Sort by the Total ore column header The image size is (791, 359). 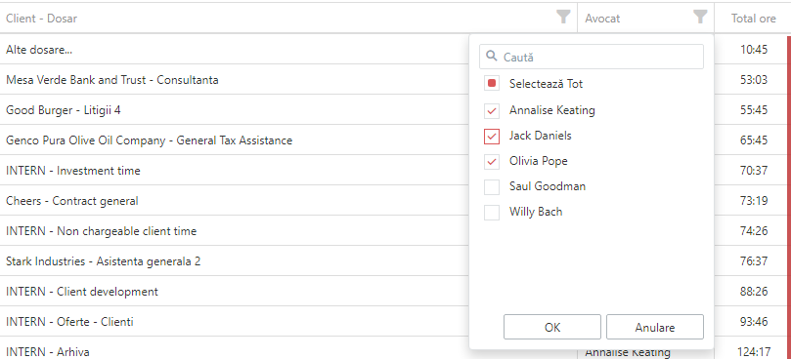click(753, 19)
